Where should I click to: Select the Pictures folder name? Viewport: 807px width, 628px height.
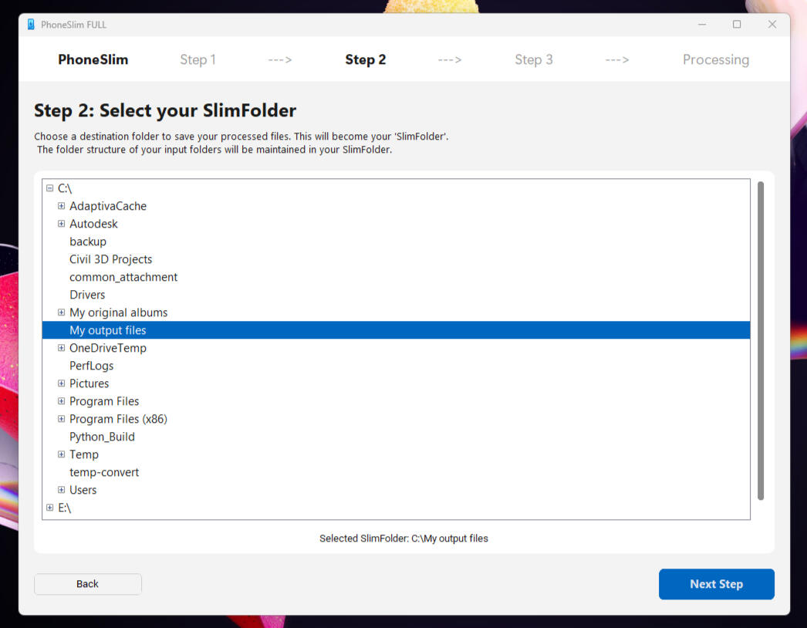pyautogui.click(x=89, y=383)
